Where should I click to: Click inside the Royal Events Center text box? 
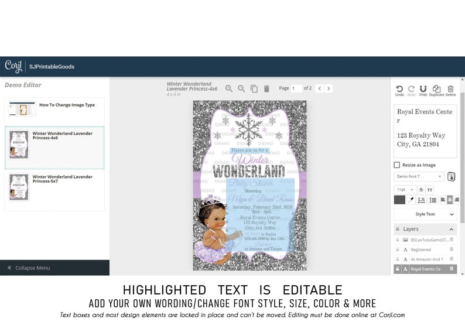tap(425, 131)
